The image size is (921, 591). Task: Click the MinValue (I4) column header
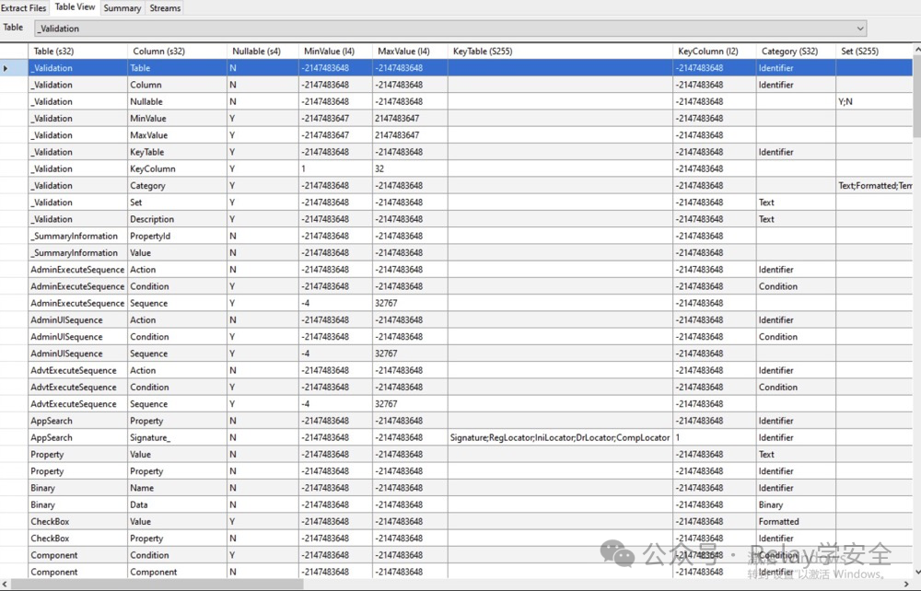[x=335, y=51]
